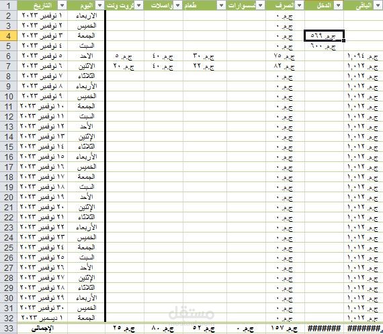Select the total cell showing ١٥٧ ج.م

(285, 329)
